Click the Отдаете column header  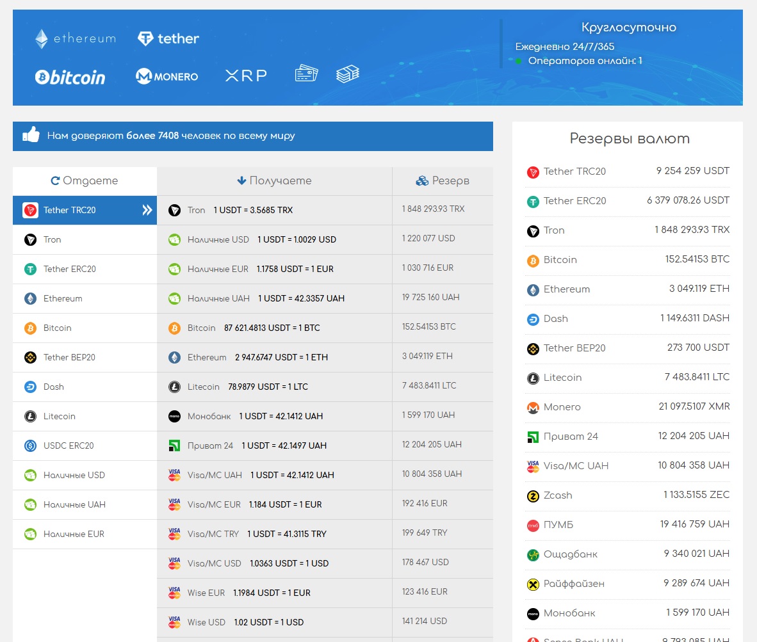(x=85, y=181)
